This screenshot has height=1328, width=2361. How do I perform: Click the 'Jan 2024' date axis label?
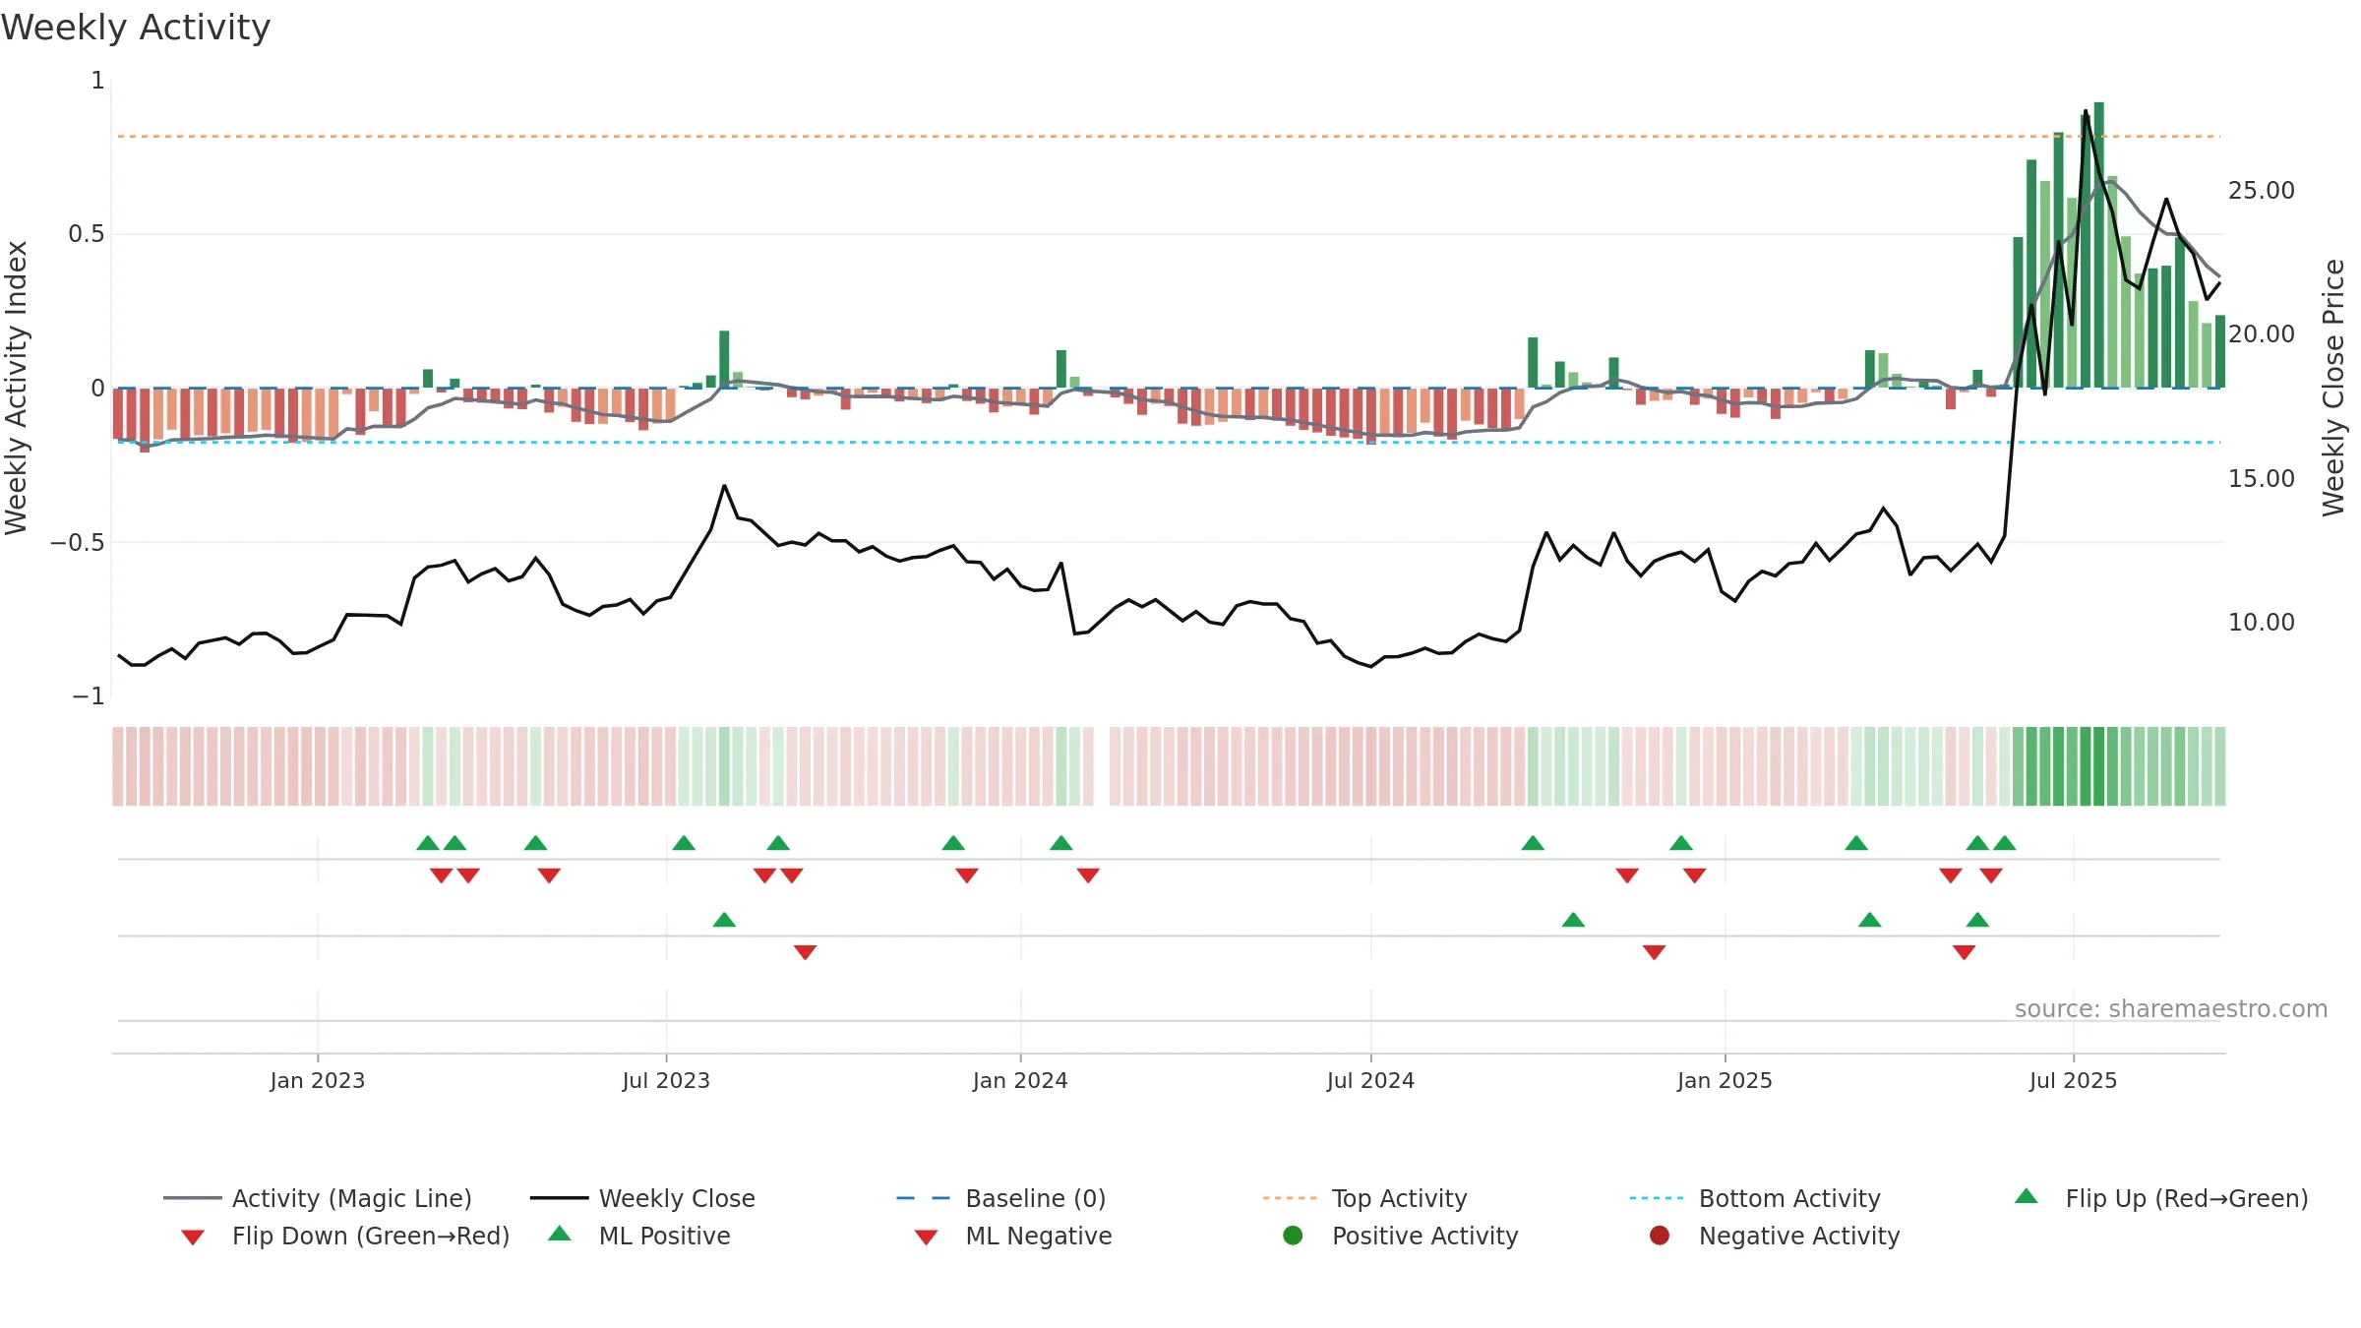coord(1020,1080)
